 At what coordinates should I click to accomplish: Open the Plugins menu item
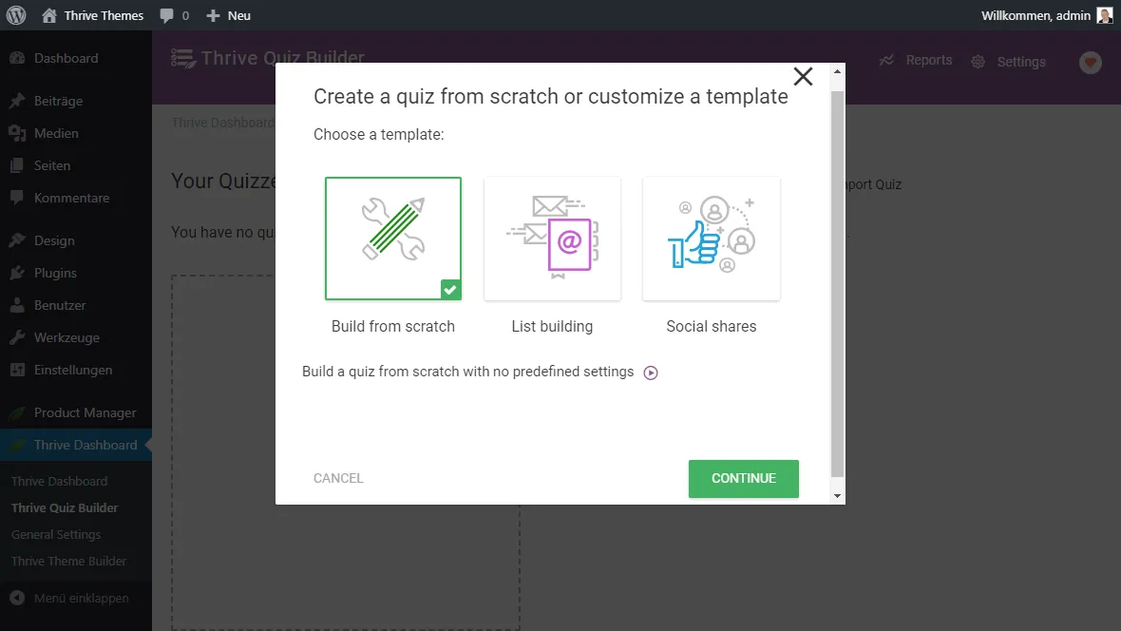(76, 273)
